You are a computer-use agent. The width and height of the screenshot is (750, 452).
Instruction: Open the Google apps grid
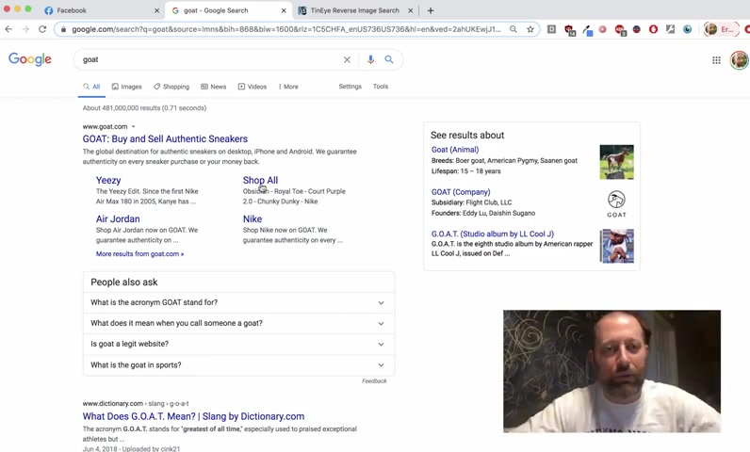coord(716,60)
